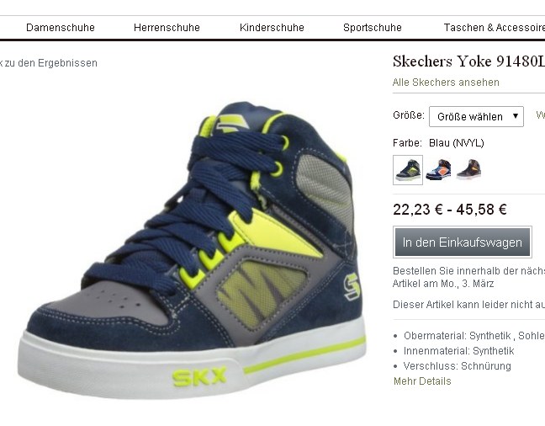Click the Skechers Yoke product title
The height and width of the screenshot is (426, 545).
[468, 61]
